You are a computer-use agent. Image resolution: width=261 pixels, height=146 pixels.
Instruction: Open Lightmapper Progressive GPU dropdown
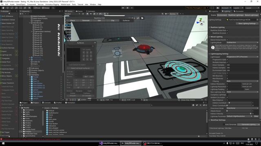point(242,57)
